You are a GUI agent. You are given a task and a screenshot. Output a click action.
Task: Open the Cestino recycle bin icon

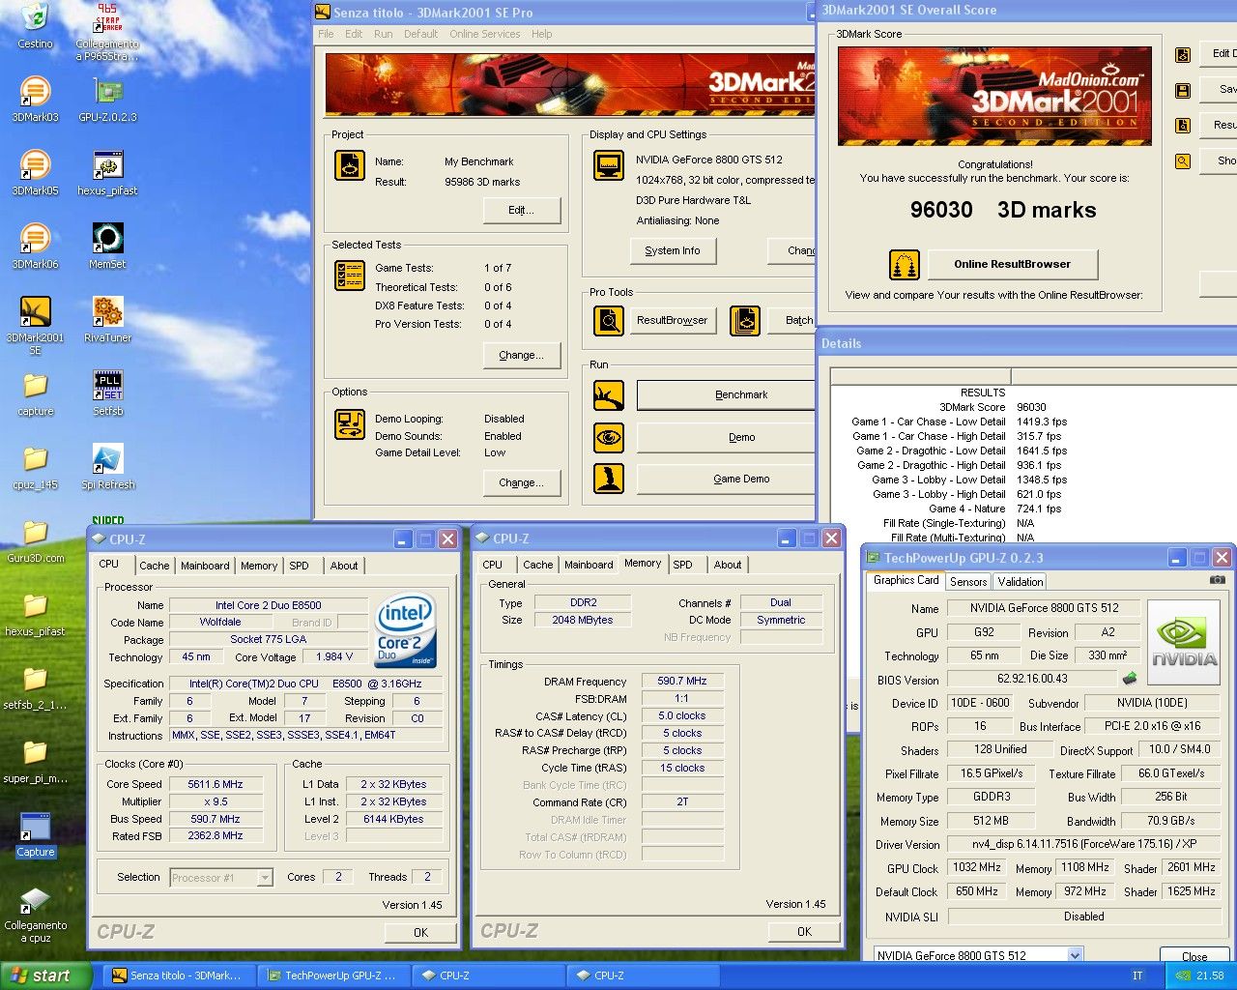point(35,25)
